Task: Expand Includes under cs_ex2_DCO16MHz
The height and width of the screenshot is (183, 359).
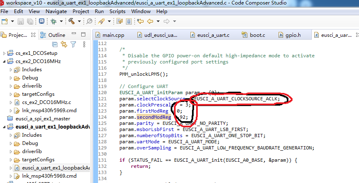Action: click(11, 70)
